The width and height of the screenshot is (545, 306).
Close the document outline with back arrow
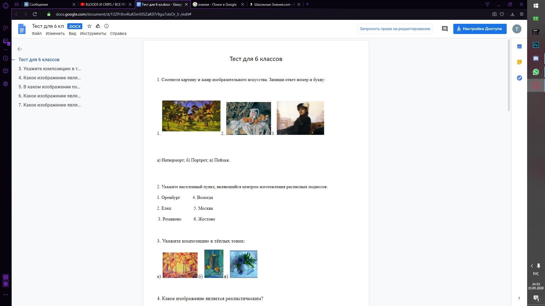coord(20,49)
